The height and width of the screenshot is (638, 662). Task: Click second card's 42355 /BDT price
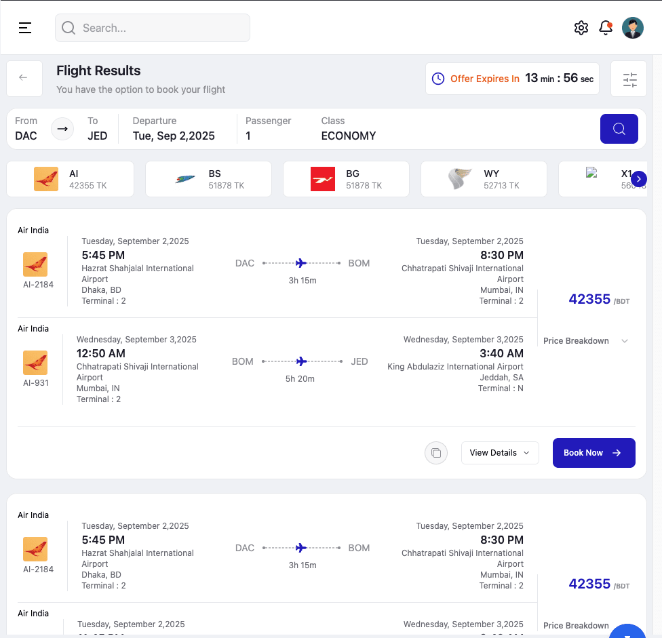pyautogui.click(x=599, y=584)
